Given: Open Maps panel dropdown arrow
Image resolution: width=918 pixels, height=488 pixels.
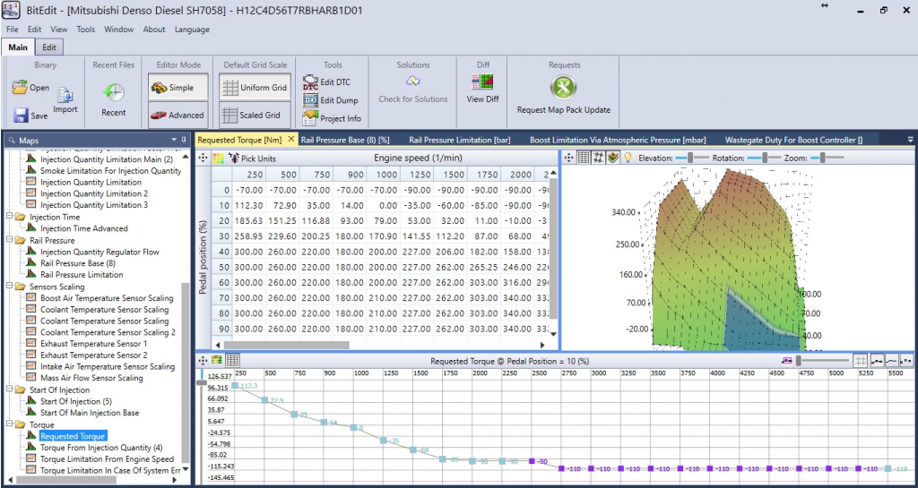Looking at the screenshot, I should tap(174, 141).
